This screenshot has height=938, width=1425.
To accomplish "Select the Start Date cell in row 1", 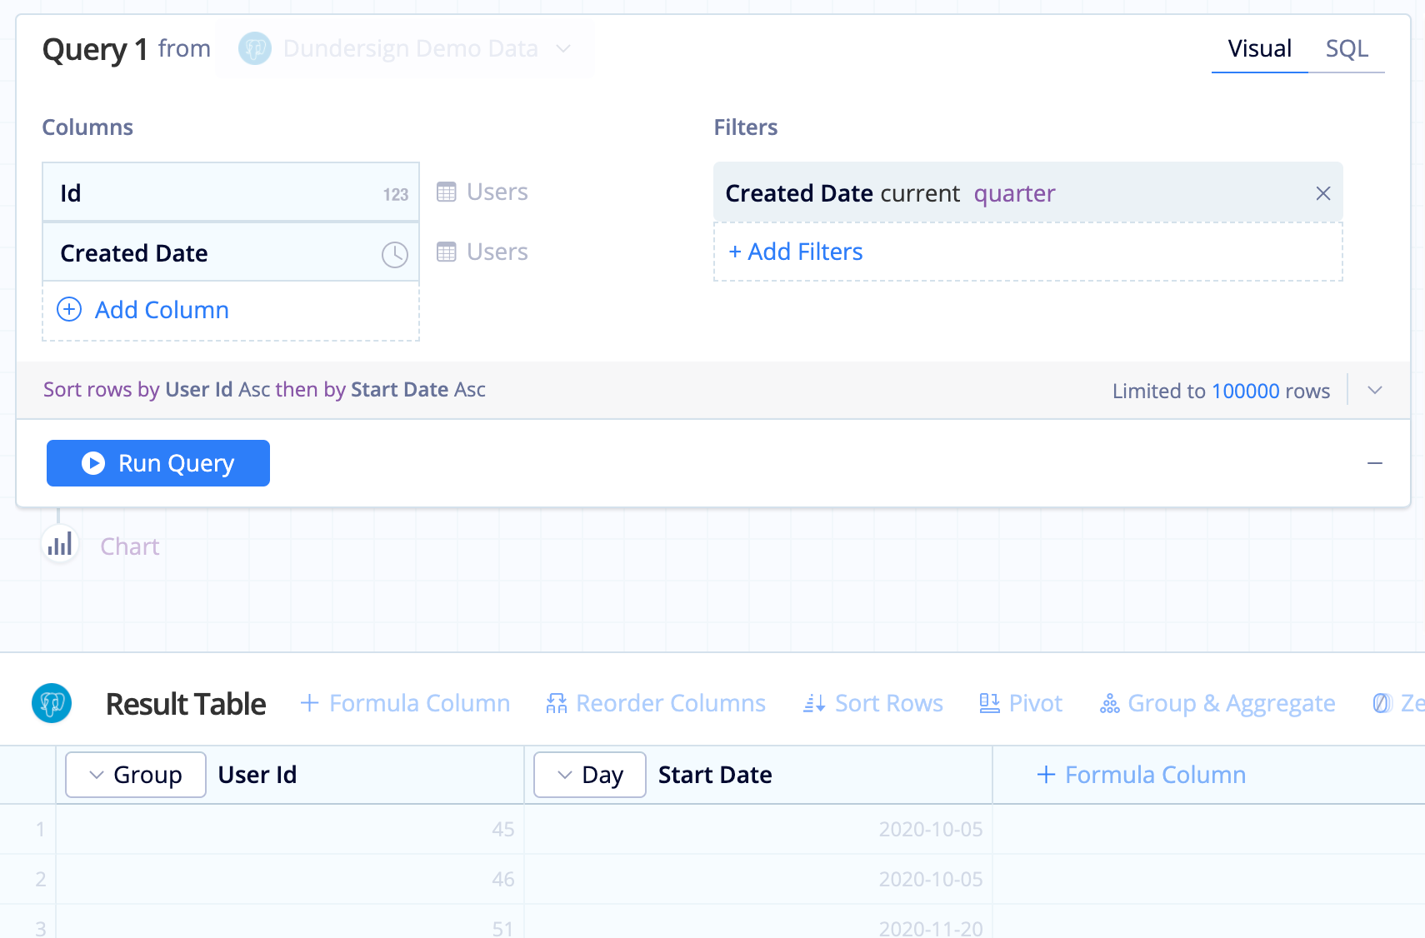I will (758, 830).
